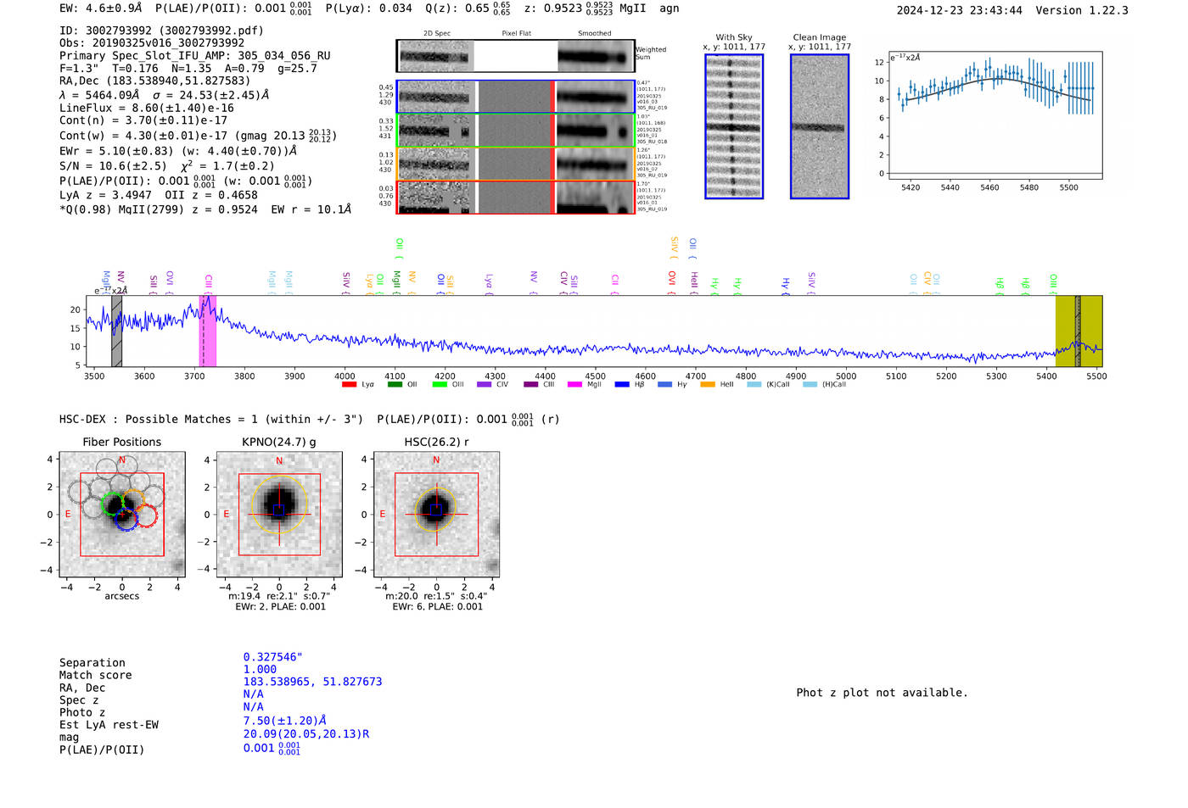Click the Weighted Sum 2D spectrum row
The height and width of the screenshot is (808, 1188).
click(516, 56)
